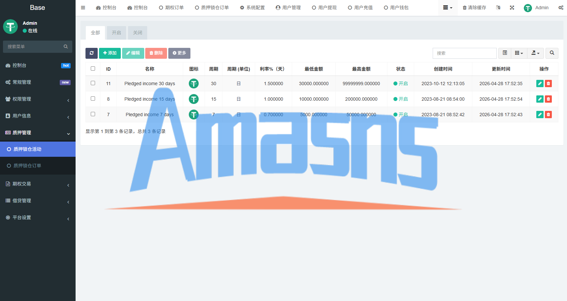This screenshot has height=301, width=567.
Task: Open the export data dropdown
Action: coord(535,53)
